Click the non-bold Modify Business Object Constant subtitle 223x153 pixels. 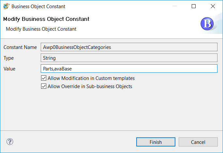[41, 29]
